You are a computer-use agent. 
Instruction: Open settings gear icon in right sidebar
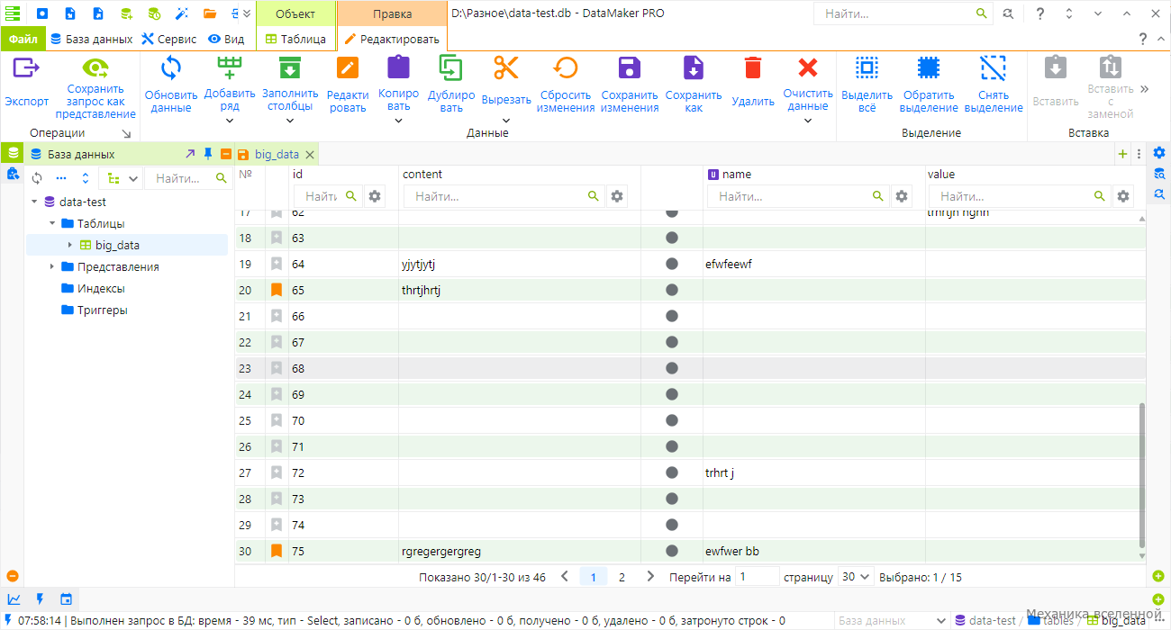(1159, 152)
